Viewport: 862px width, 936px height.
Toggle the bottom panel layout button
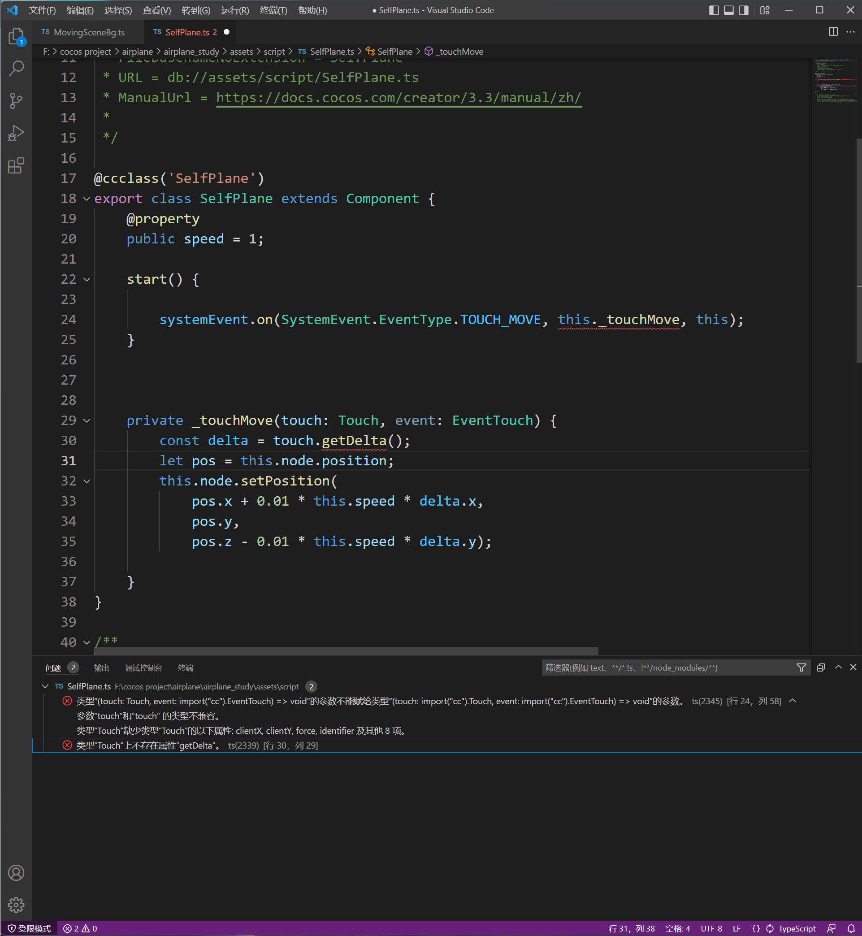[728, 10]
